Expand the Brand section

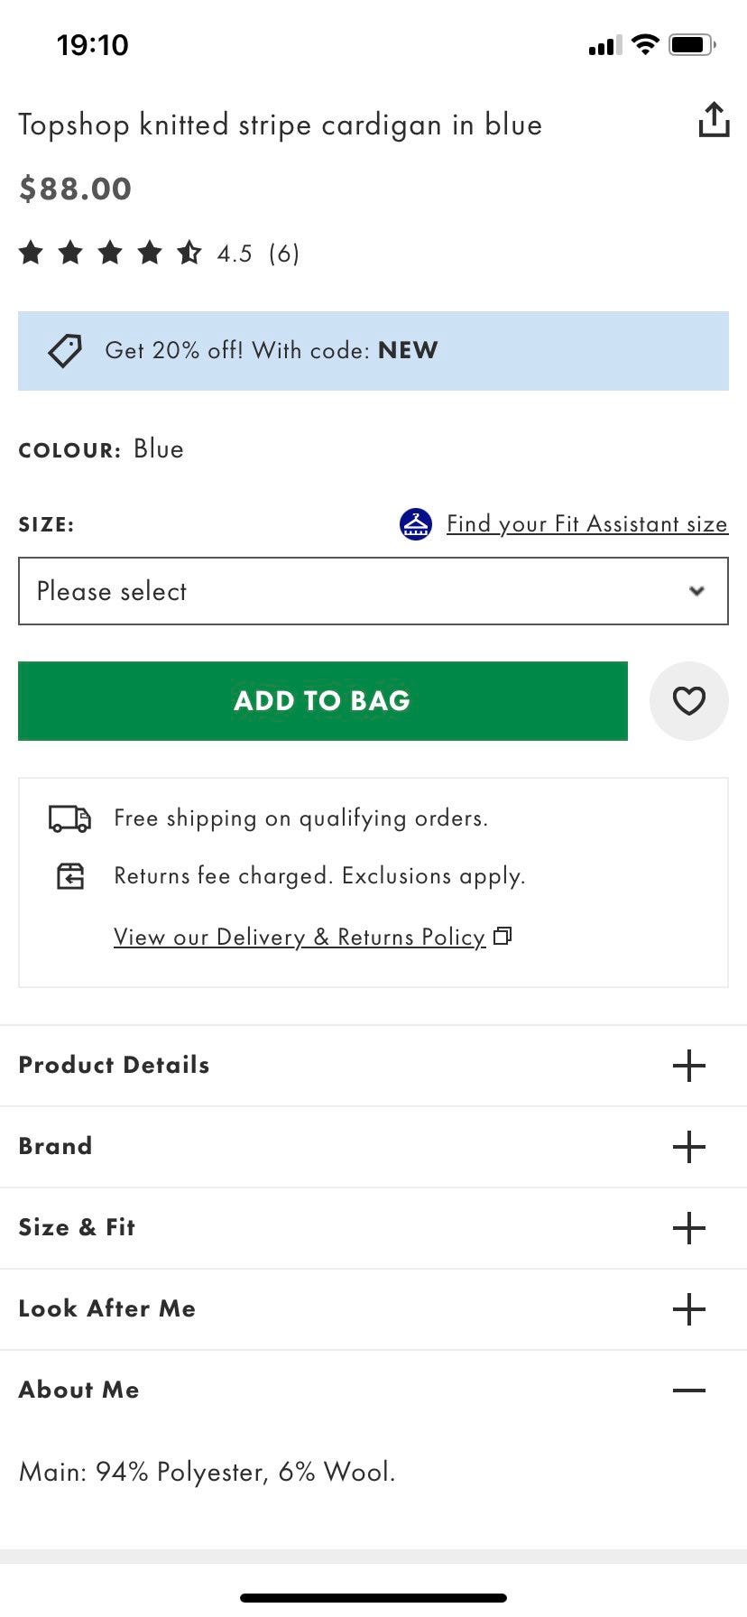pyautogui.click(x=688, y=1147)
